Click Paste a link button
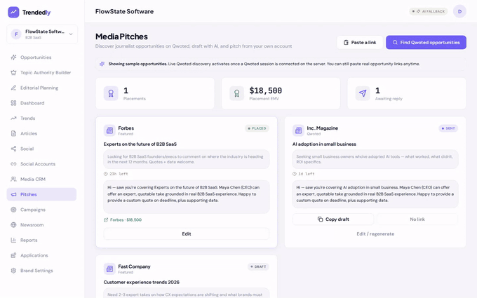Image resolution: width=477 pixels, height=298 pixels. pyautogui.click(x=360, y=42)
